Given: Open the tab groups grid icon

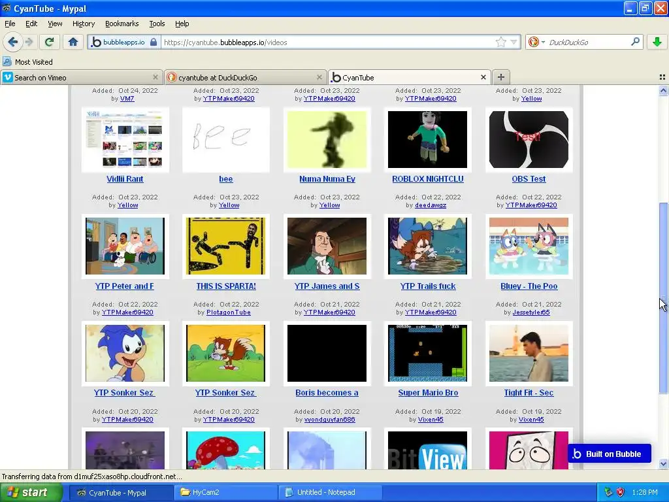Looking at the screenshot, I should pos(662,77).
